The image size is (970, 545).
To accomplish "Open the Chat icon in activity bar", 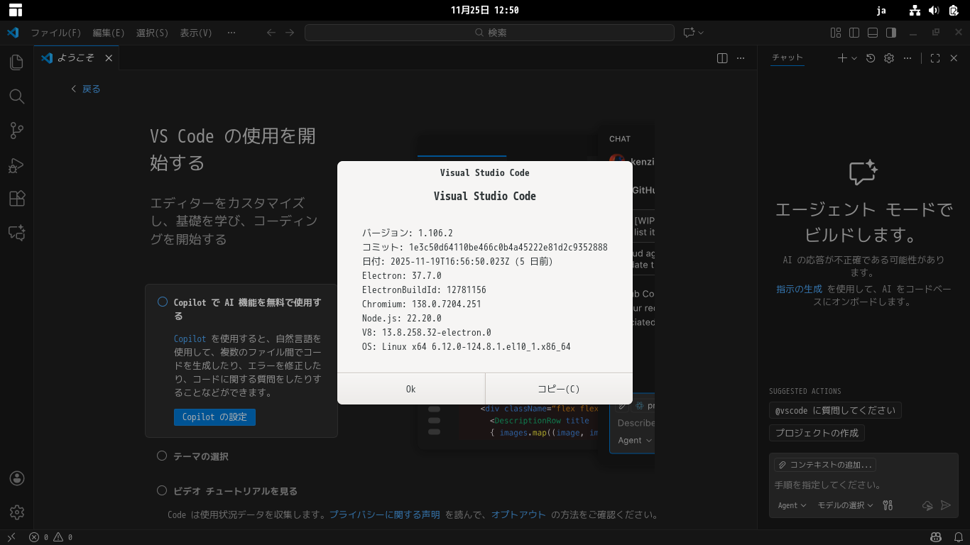I will [x=17, y=233].
